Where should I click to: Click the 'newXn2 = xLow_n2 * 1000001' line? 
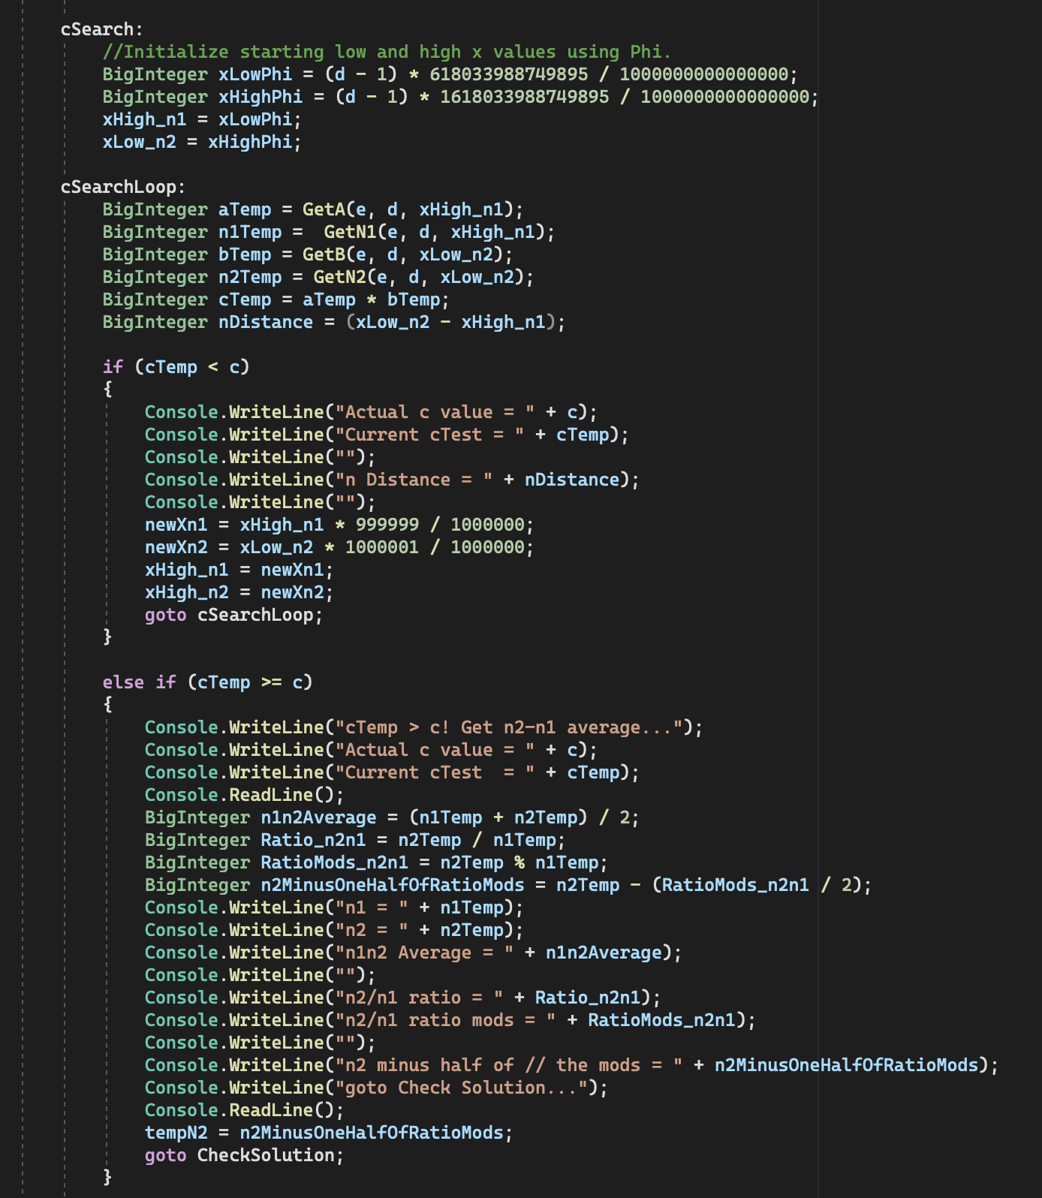tap(339, 547)
